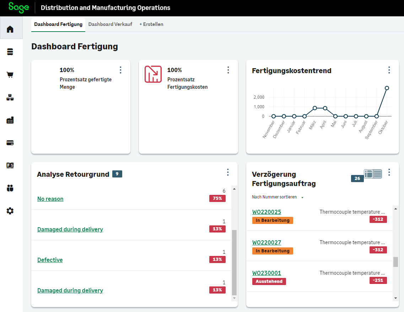Open the ledger book with dollar icon
Screen dimensions: 404x312
click(x=10, y=165)
